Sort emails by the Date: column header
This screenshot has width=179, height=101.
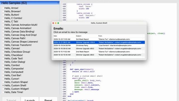65,36
